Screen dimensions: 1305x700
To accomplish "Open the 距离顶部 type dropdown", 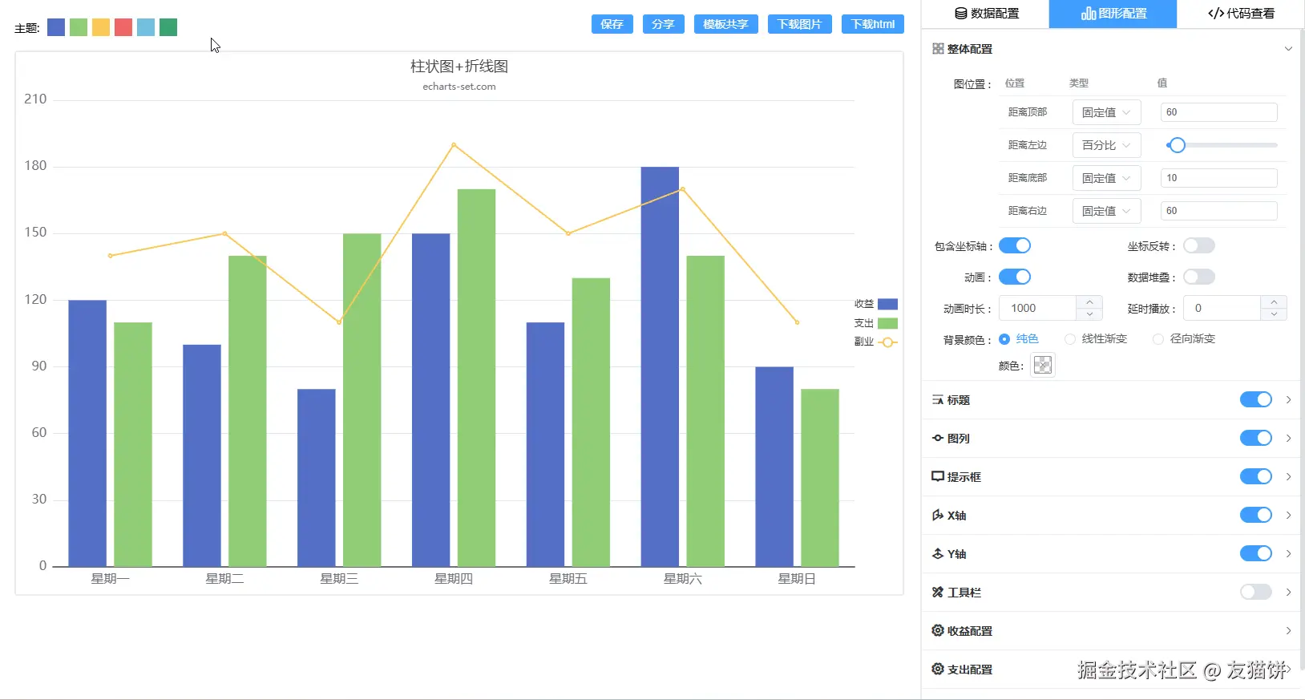I will pos(1106,112).
